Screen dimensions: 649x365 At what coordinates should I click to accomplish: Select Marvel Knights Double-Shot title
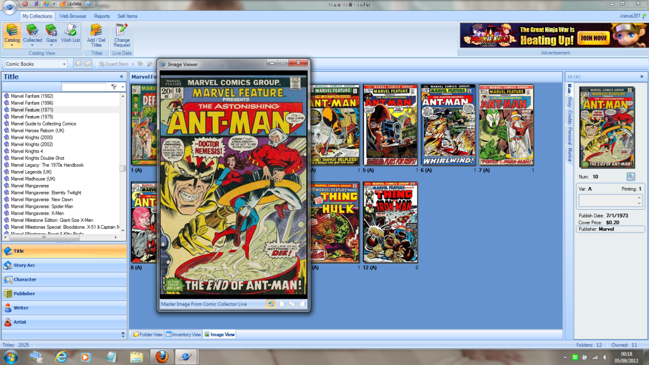click(37, 158)
